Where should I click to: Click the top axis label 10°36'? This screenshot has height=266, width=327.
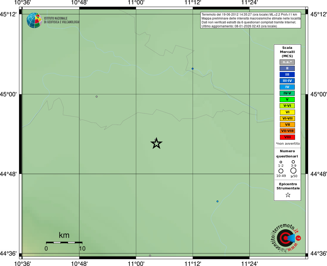(22, 3)
